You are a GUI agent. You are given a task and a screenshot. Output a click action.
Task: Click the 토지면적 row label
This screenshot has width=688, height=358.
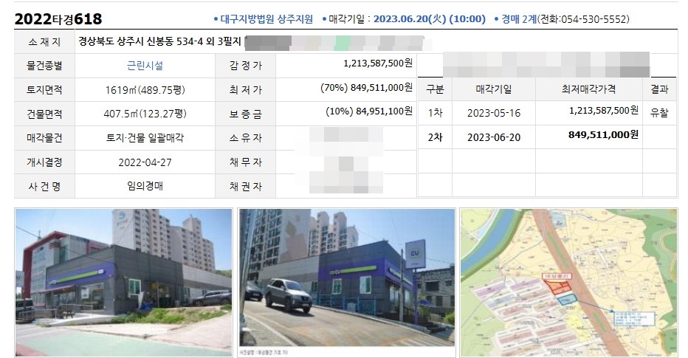(x=44, y=90)
